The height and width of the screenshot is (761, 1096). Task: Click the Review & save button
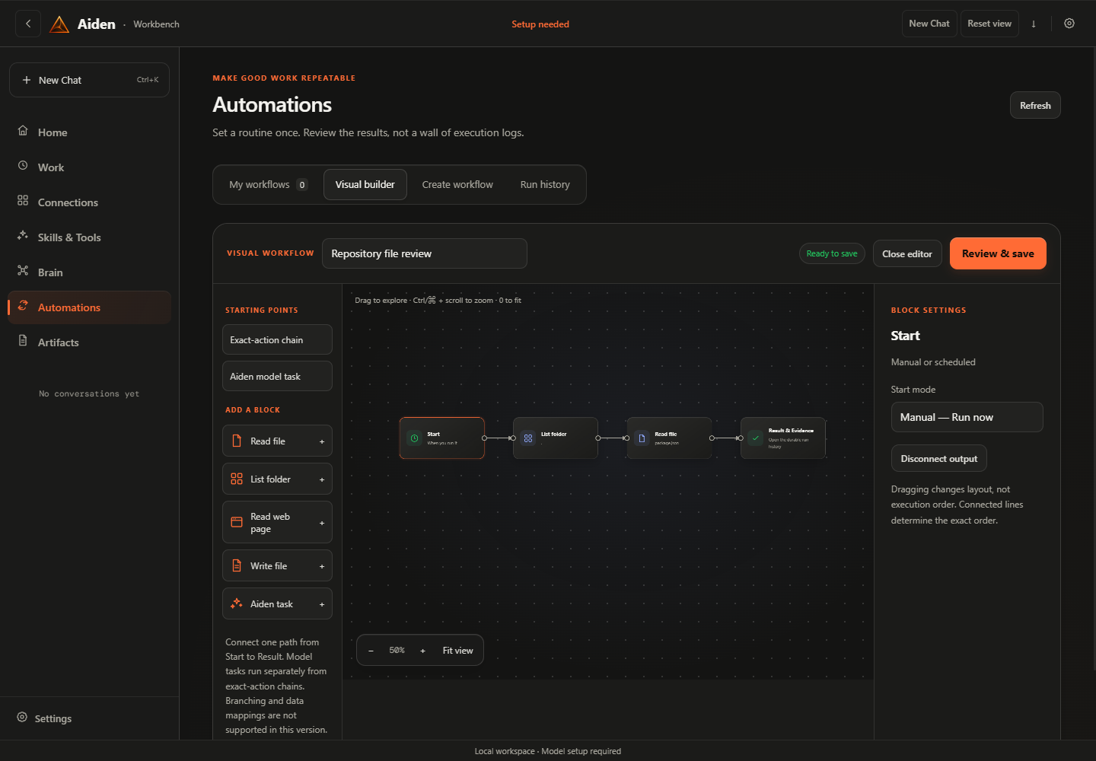click(998, 253)
